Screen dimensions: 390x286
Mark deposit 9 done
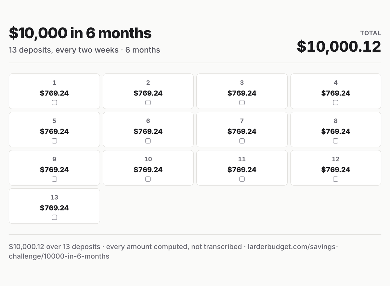(54, 179)
